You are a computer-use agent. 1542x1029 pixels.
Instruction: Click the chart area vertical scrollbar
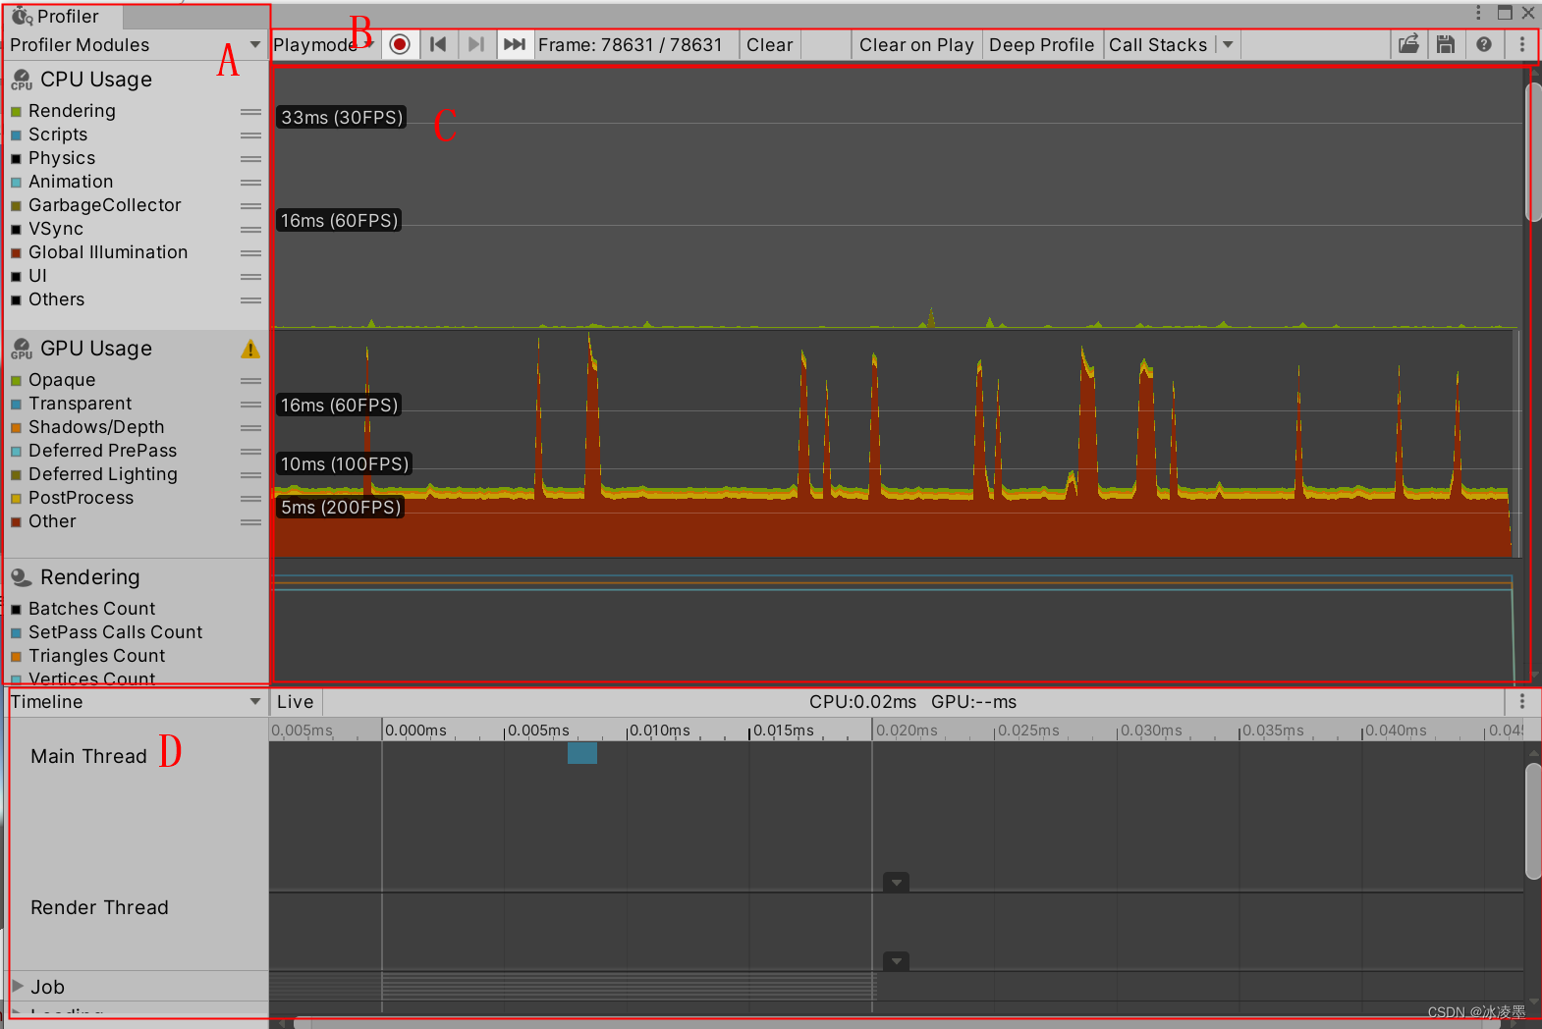1533,152
